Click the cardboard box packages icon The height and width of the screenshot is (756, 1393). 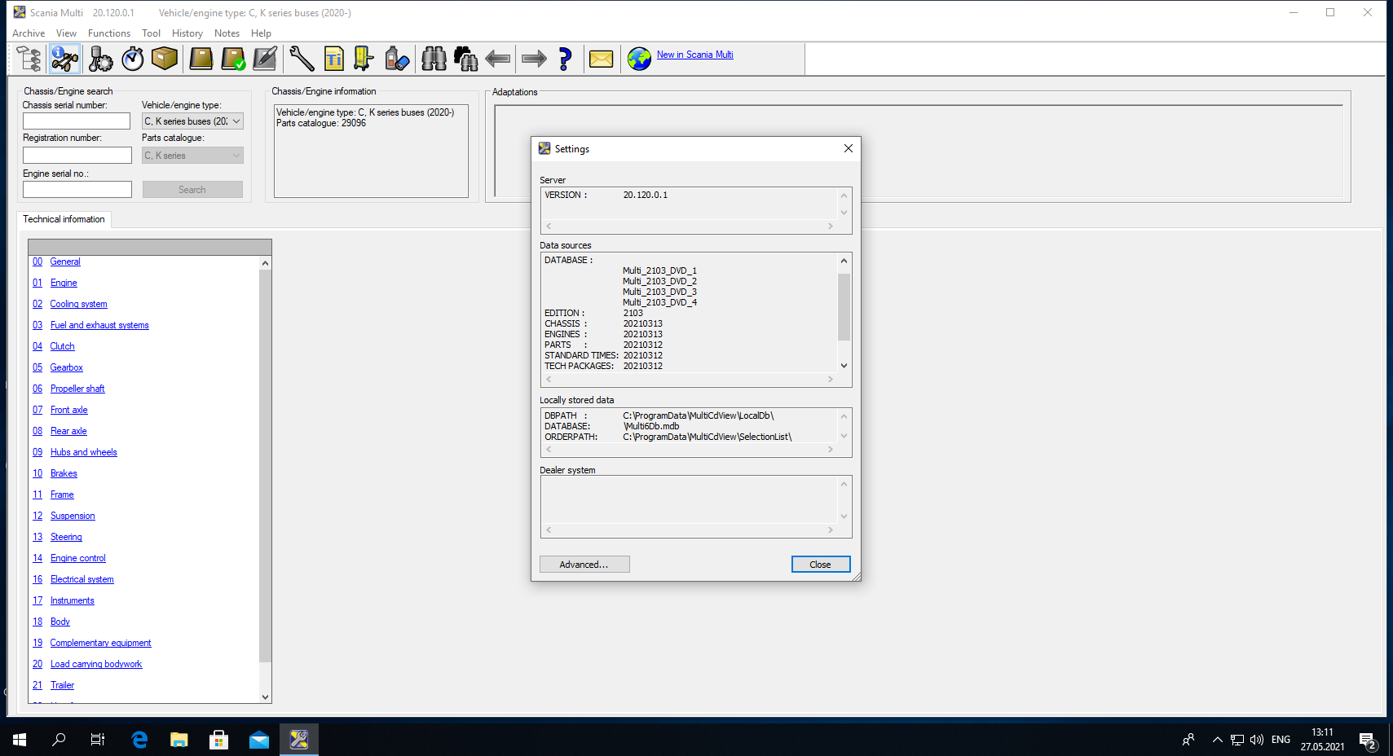165,59
